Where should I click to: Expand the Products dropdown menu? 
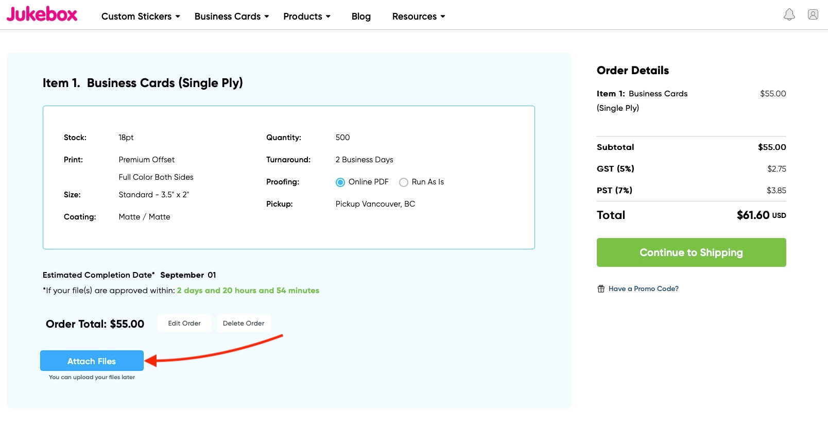click(x=307, y=16)
